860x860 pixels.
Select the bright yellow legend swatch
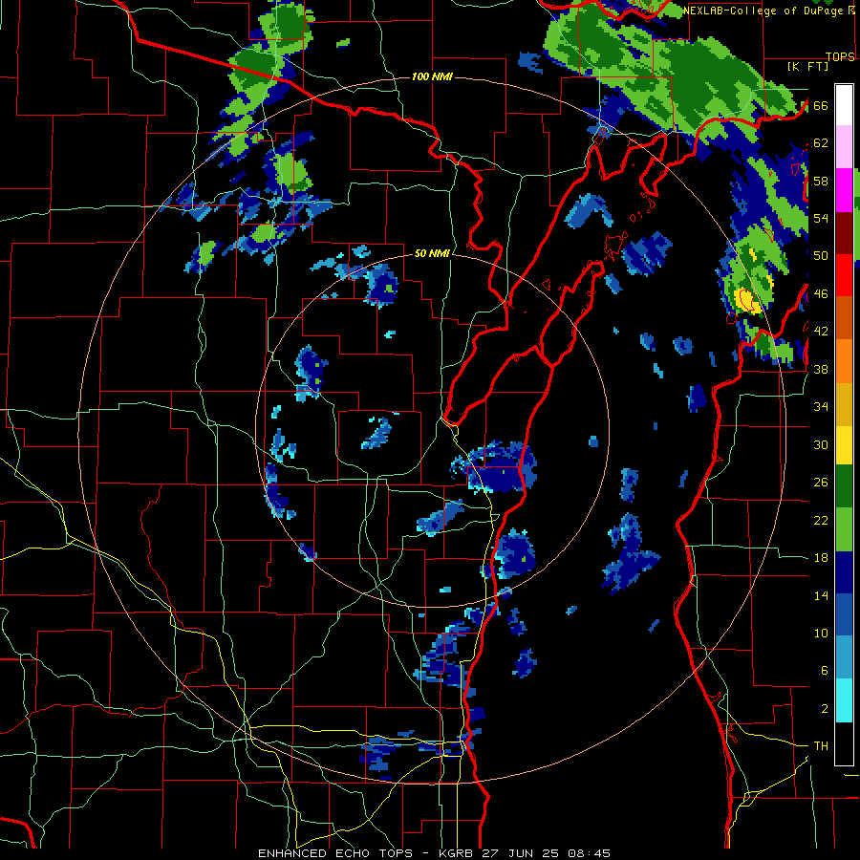pos(844,444)
